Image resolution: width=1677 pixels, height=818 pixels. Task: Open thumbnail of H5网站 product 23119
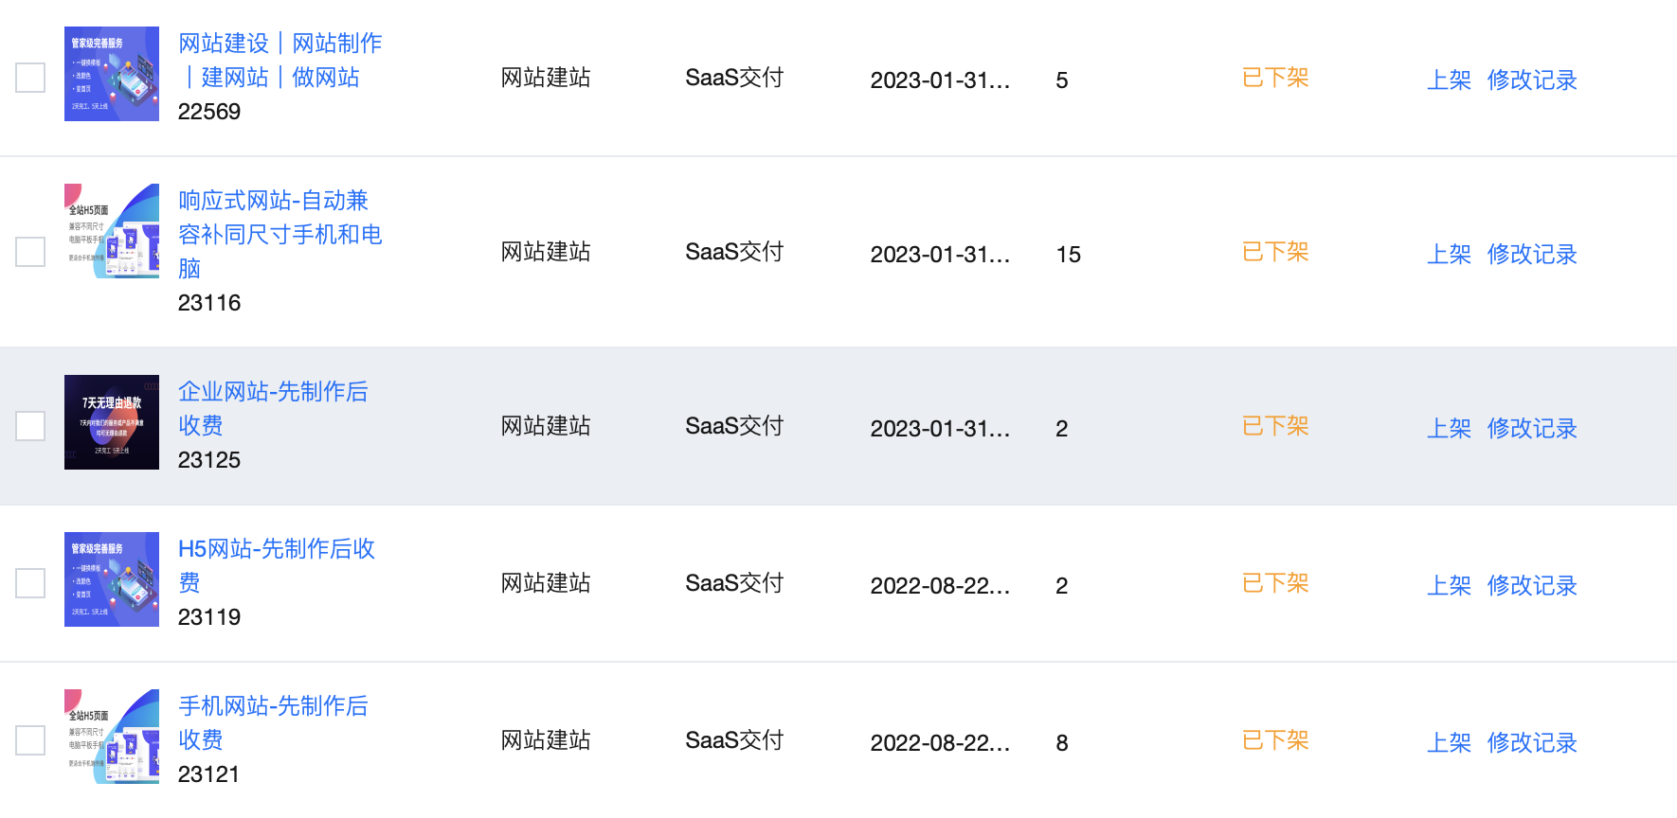[x=112, y=579]
